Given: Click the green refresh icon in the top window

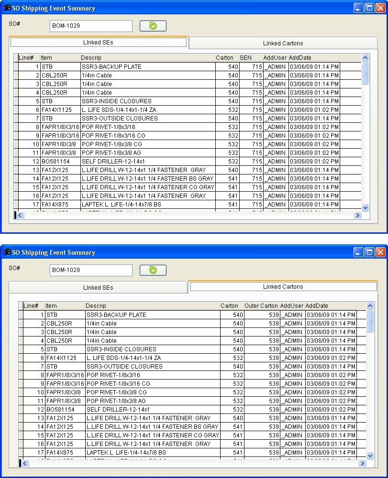Looking at the screenshot, I should click(153, 26).
